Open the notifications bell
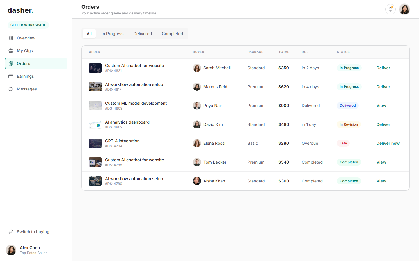 point(390,9)
